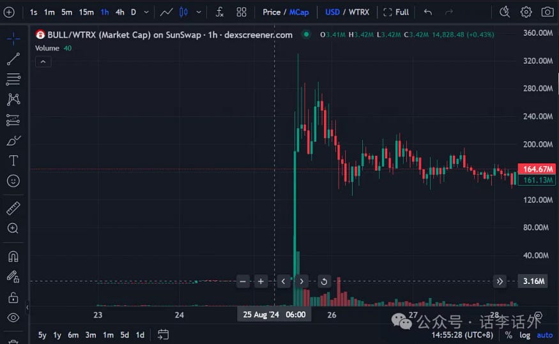Redo the chart action
This screenshot has height=344, width=559.
pos(449,12)
